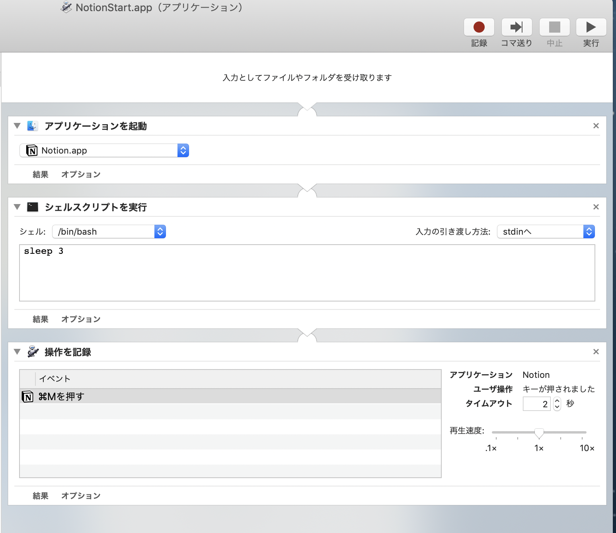Click the シェルスクリプトを実行 action title
Viewport: 616px width, 533px height.
tap(96, 207)
